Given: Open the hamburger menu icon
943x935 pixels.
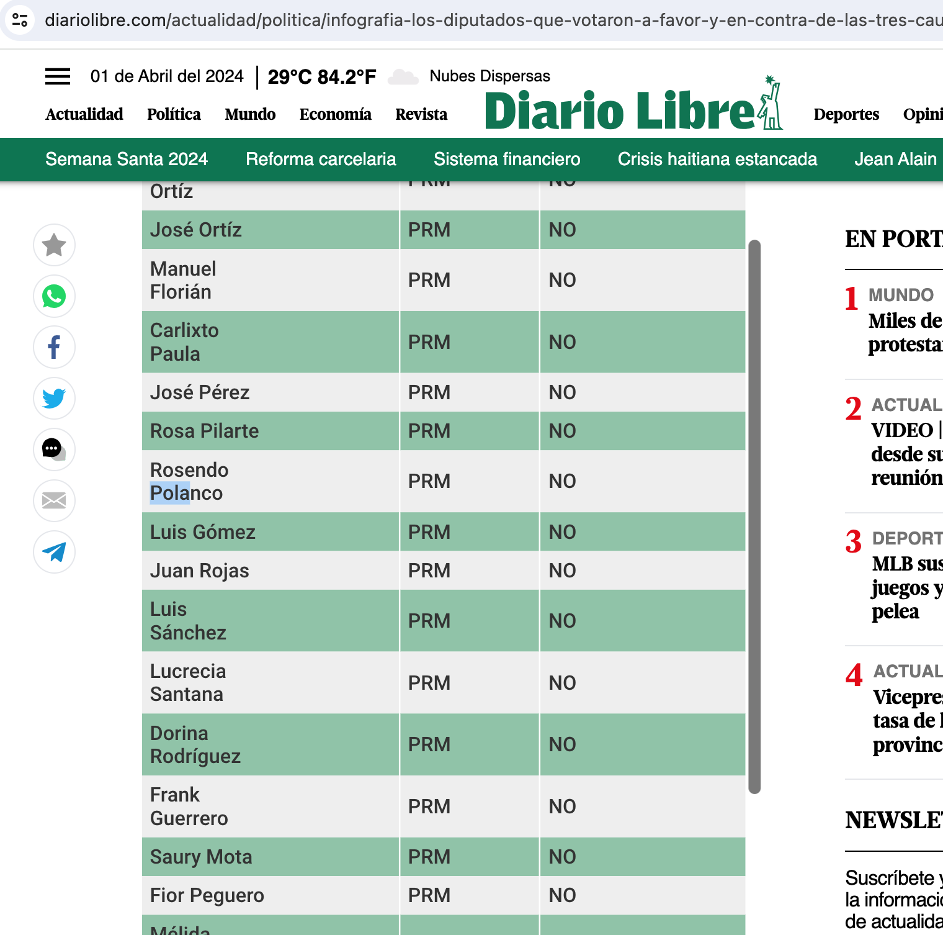Looking at the screenshot, I should 58,76.
